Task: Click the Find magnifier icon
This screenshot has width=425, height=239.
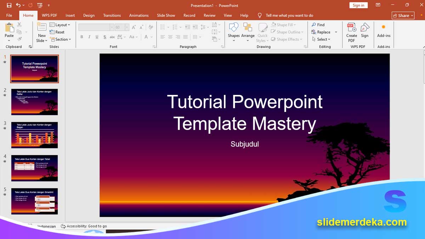Action: (314, 25)
